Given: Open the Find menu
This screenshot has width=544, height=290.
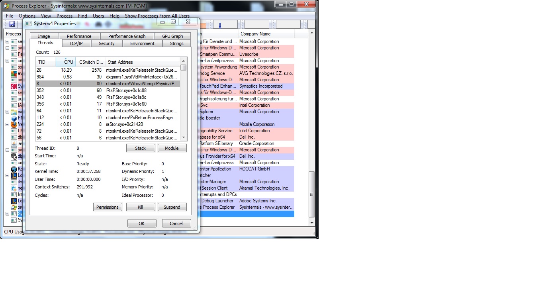Looking at the screenshot, I should pos(82,16).
